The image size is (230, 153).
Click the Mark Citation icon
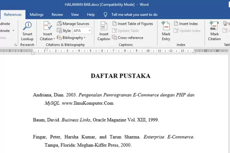point(214,26)
